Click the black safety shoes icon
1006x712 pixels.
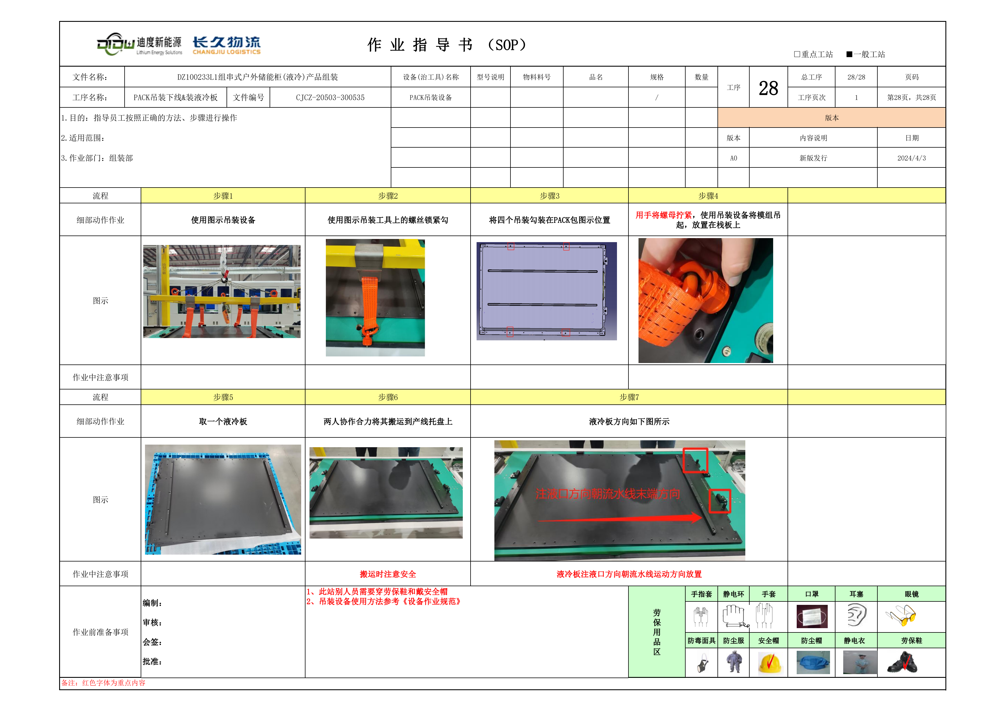pyautogui.click(x=903, y=663)
